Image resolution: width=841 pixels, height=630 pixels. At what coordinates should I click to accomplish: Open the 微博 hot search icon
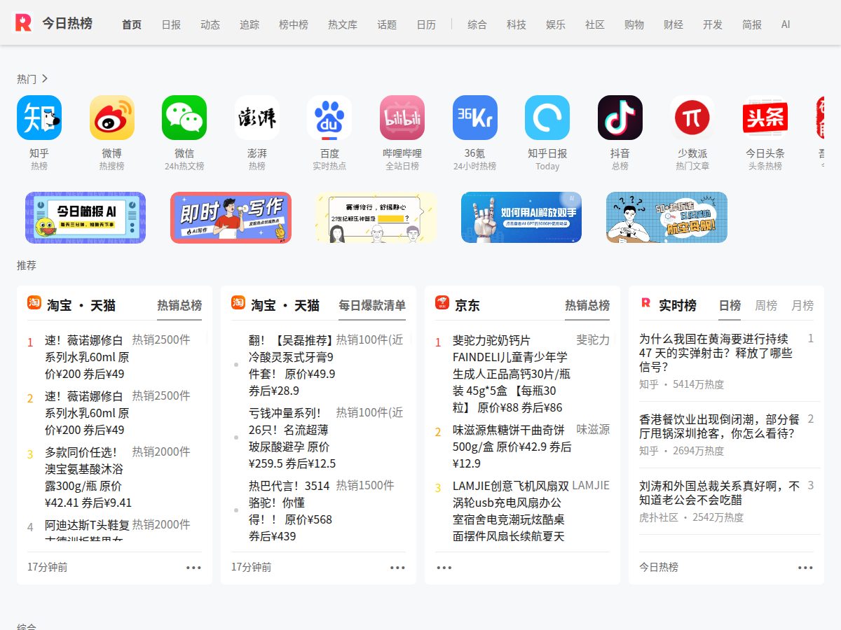tap(112, 118)
